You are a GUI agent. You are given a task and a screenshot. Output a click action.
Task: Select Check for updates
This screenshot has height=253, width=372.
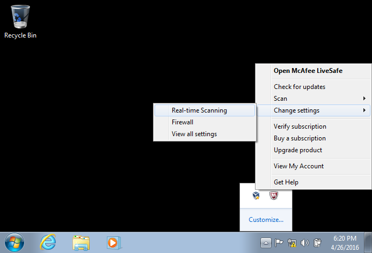click(x=313, y=87)
